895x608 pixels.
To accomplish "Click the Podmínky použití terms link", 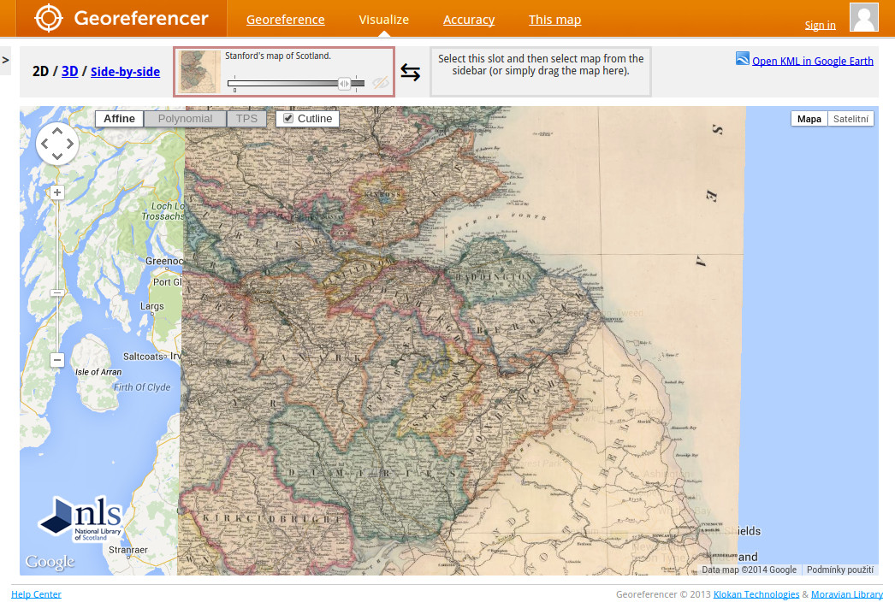I will 839,570.
